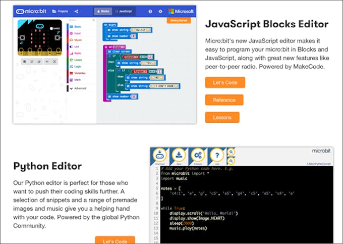Click the 'YES' string value block

click(x=148, y=63)
